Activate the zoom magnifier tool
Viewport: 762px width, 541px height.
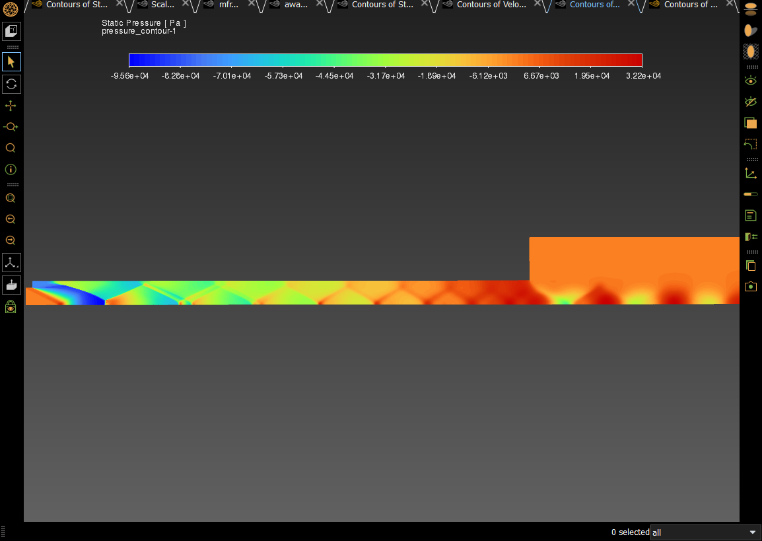point(11,148)
